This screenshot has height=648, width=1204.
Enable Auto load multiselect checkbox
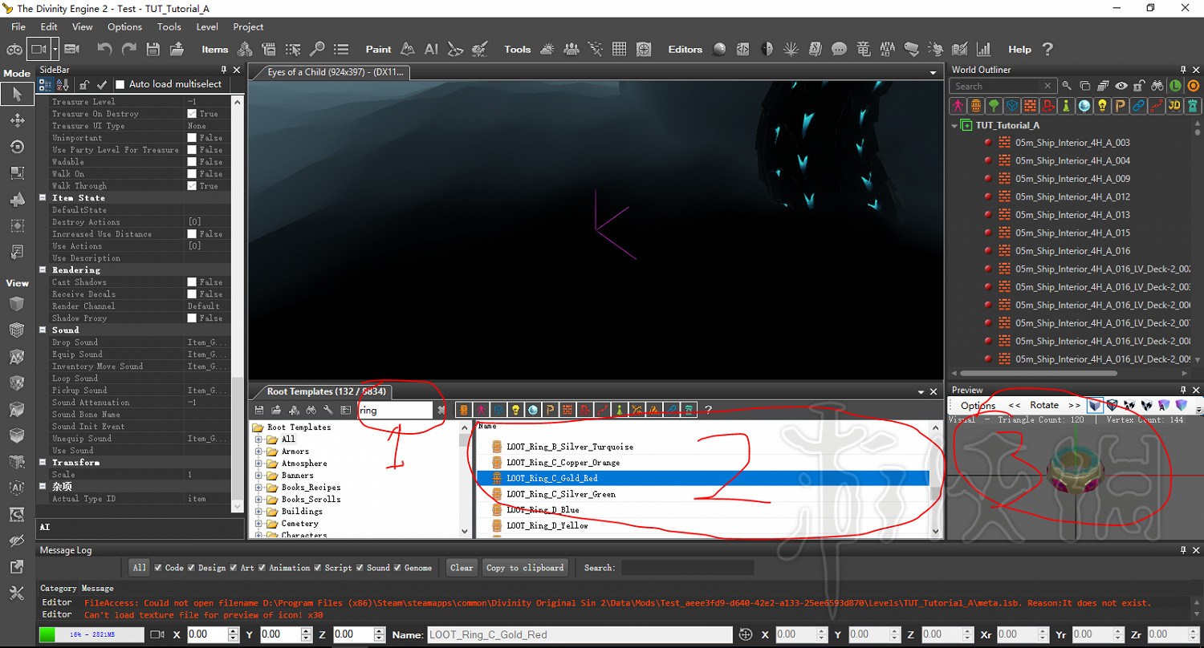point(120,84)
